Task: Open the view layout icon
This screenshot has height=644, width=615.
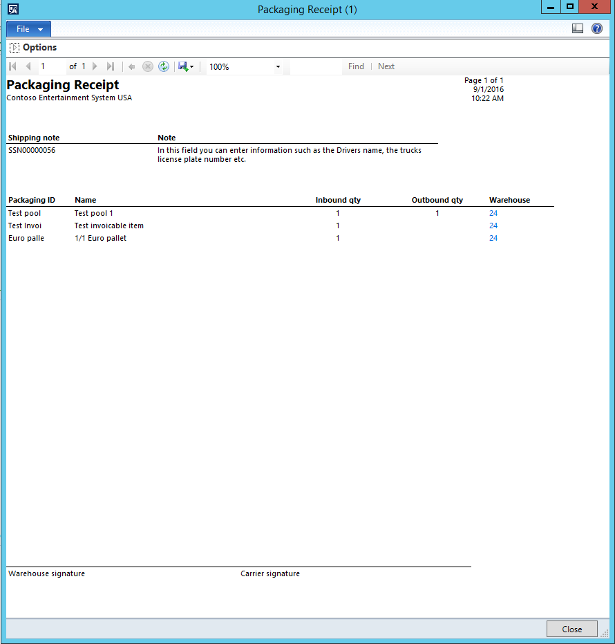Action: point(578,28)
